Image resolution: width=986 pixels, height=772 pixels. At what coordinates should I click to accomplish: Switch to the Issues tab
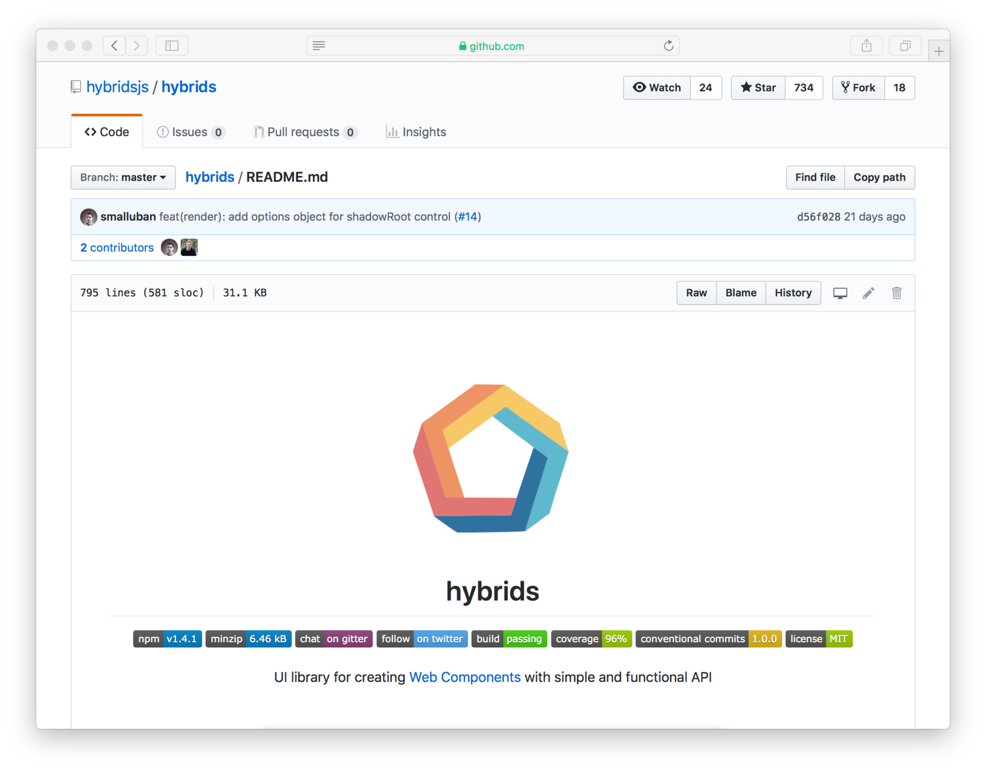[x=191, y=132]
